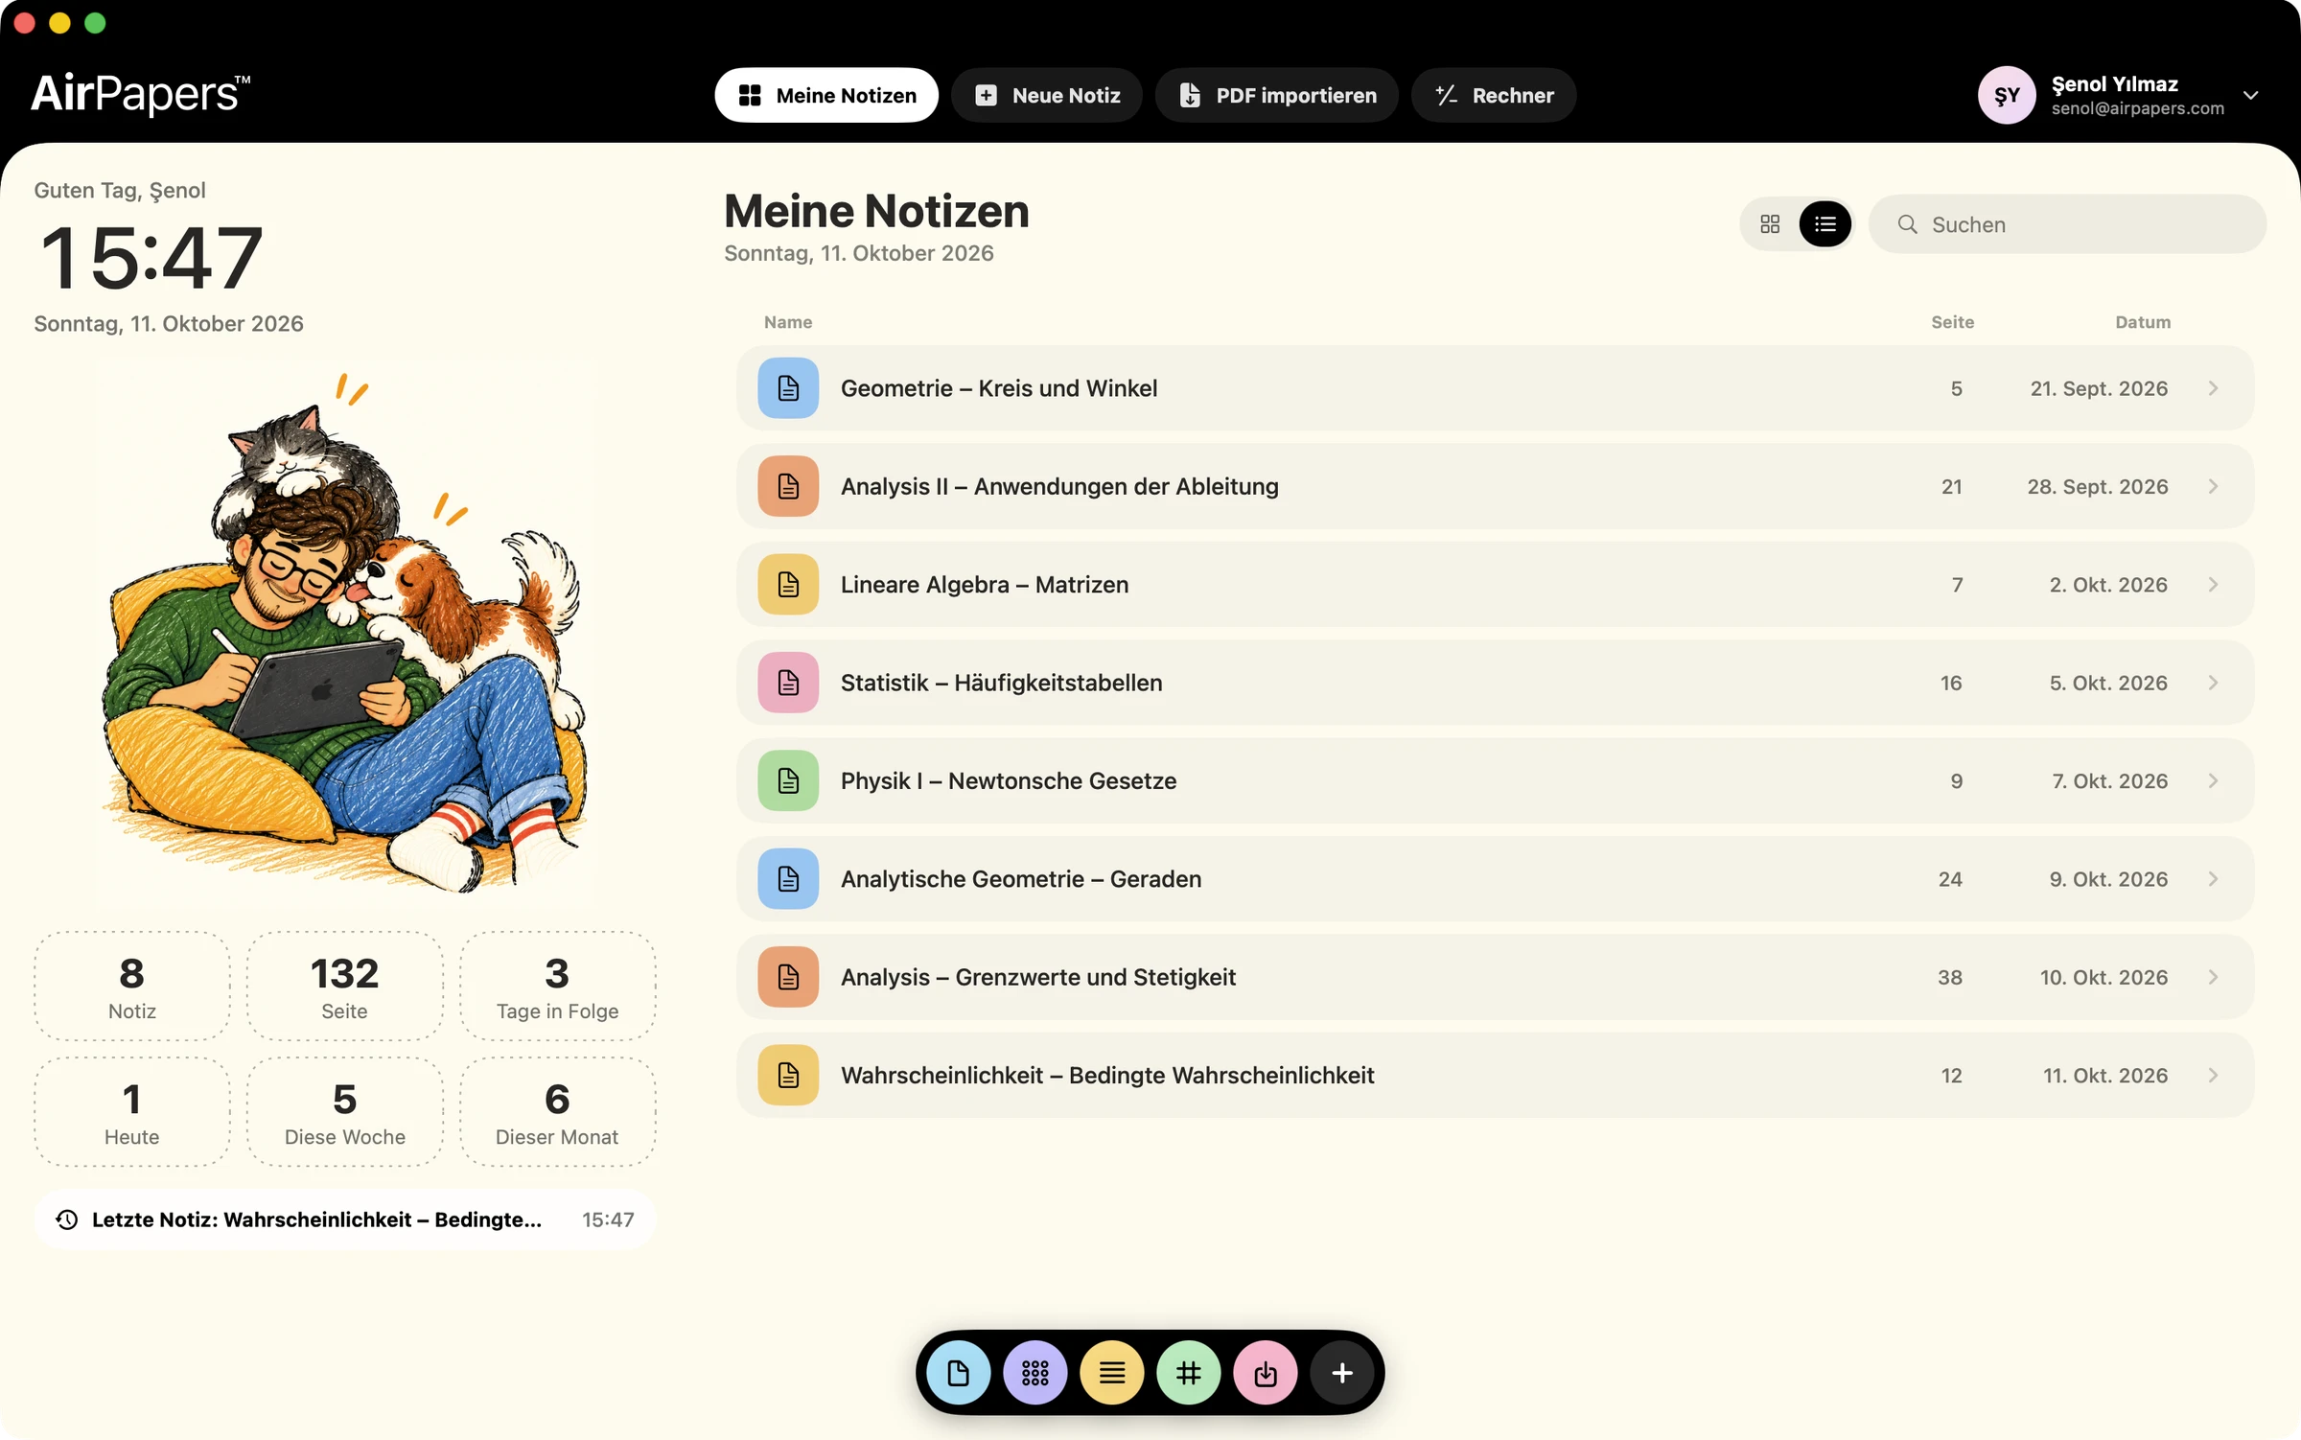Open chevron of Physik I row
The height and width of the screenshot is (1440, 2301).
point(2213,780)
